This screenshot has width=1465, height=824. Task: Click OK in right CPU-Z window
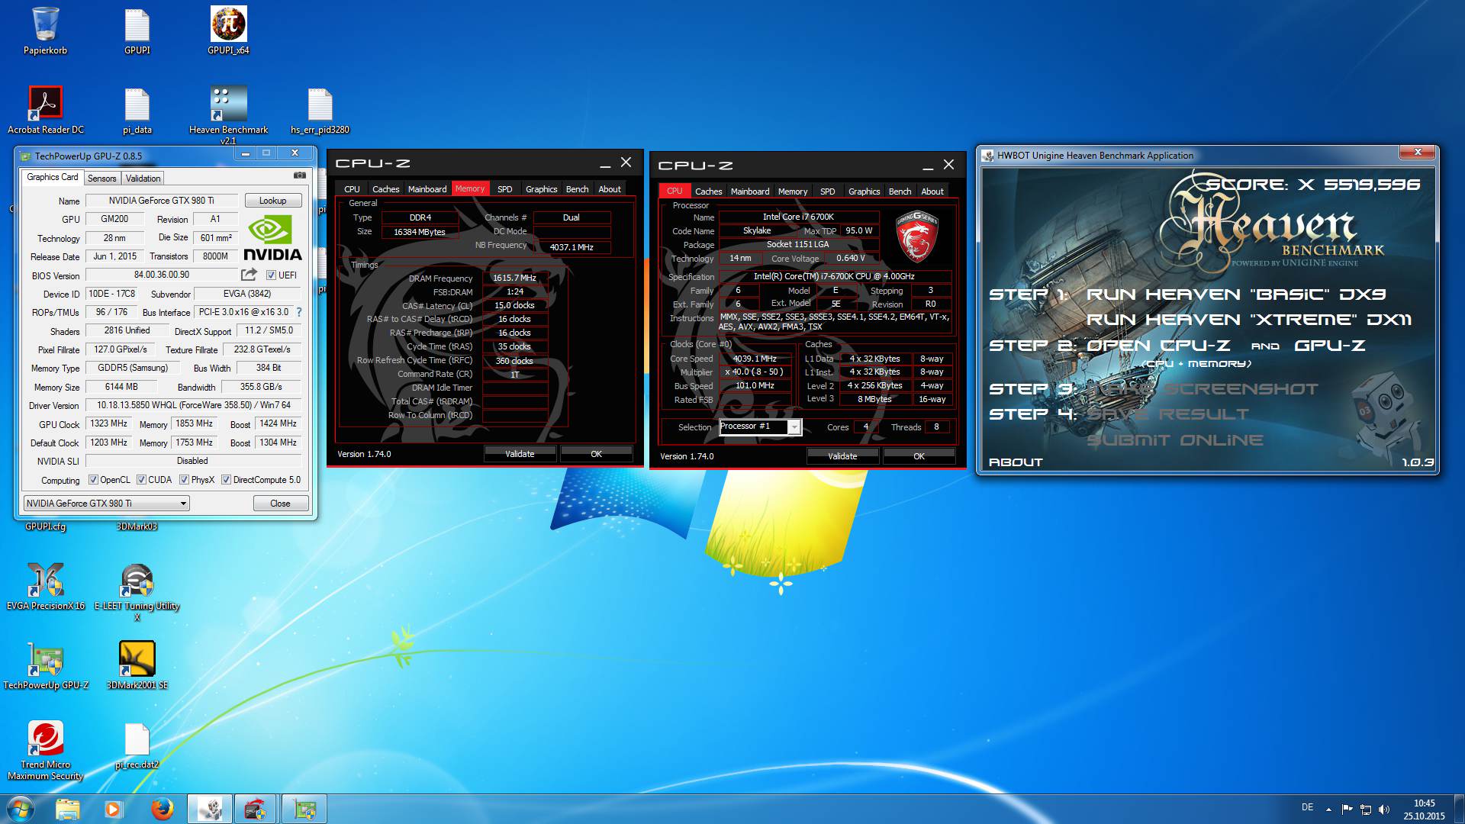[919, 456]
